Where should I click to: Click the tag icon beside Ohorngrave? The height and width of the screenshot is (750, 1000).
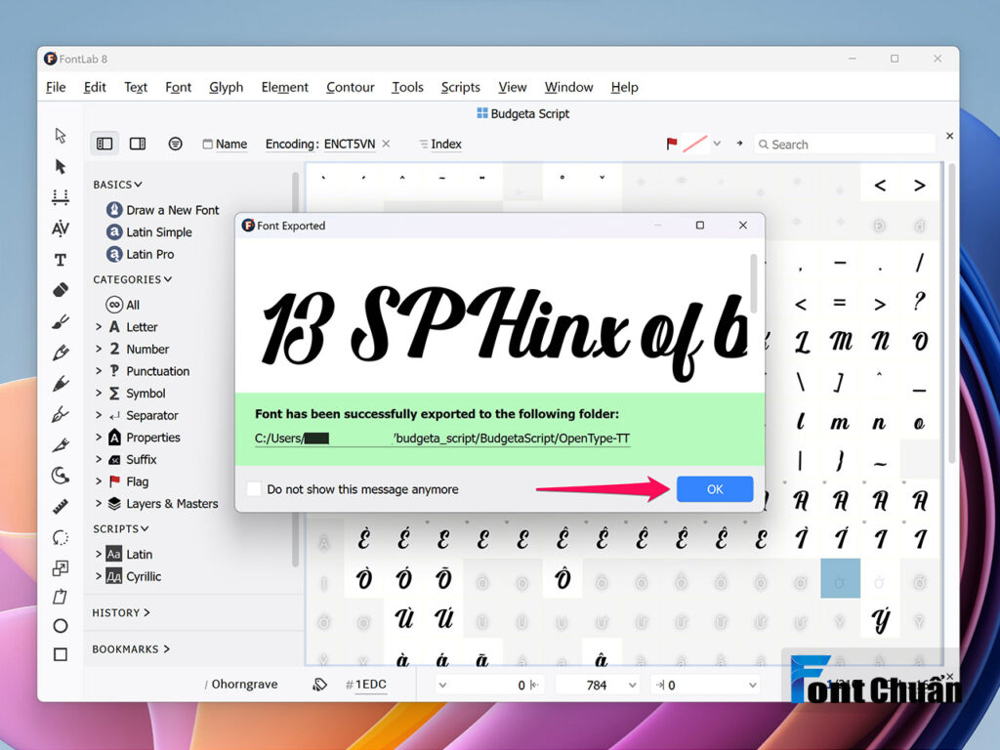click(x=319, y=685)
